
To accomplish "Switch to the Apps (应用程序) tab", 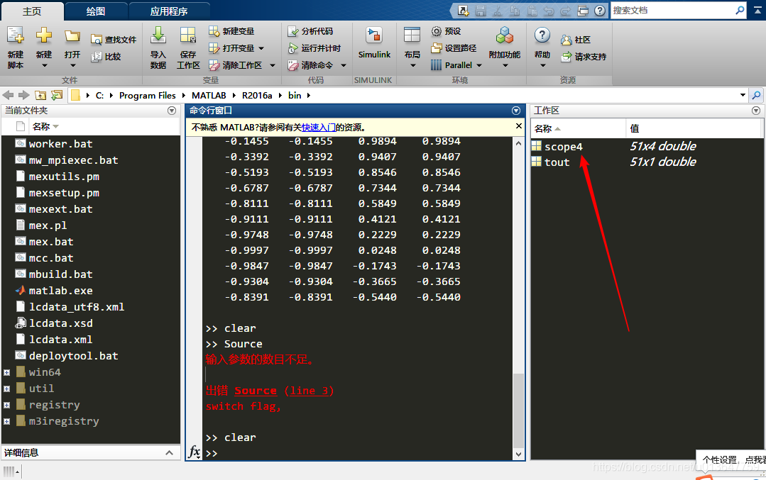I will click(x=169, y=11).
